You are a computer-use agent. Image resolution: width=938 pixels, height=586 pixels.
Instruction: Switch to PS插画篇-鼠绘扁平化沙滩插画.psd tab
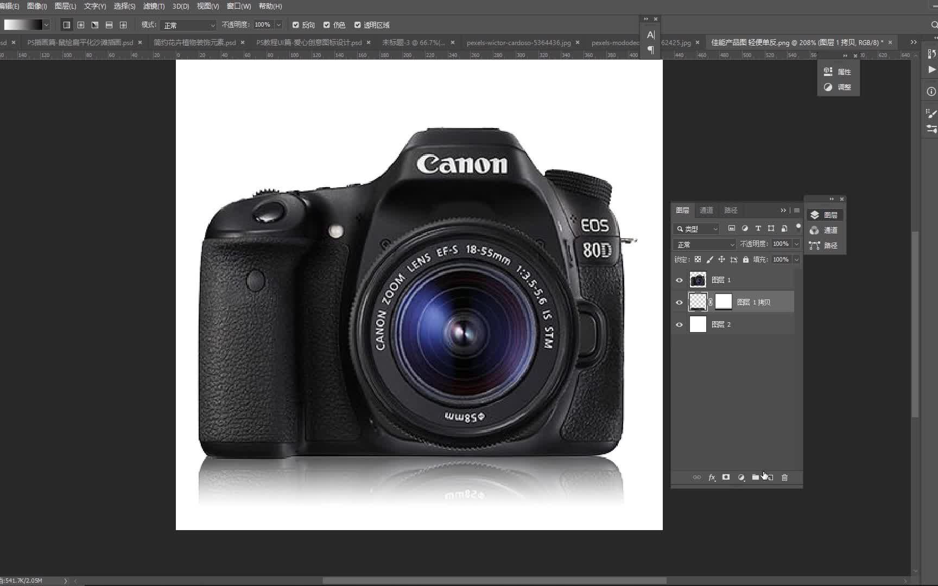(80, 42)
